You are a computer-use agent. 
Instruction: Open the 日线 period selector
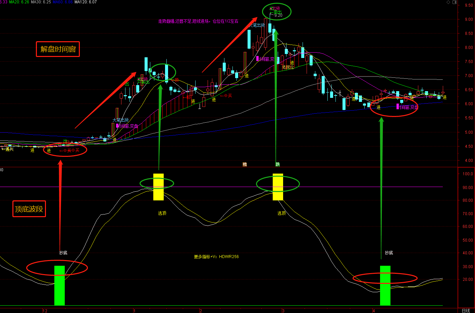click(x=466, y=311)
